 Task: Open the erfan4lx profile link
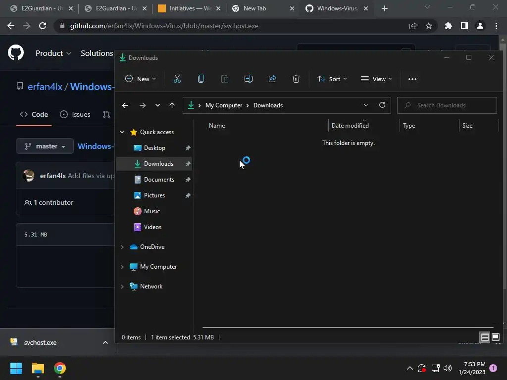pos(45,87)
